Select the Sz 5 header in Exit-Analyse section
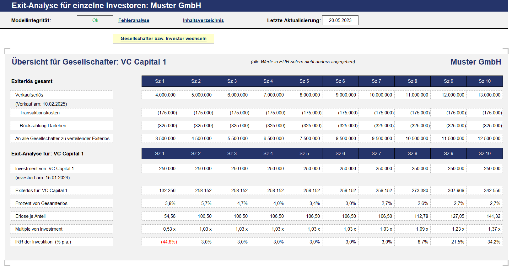The height and width of the screenshot is (272, 512). pos(304,154)
